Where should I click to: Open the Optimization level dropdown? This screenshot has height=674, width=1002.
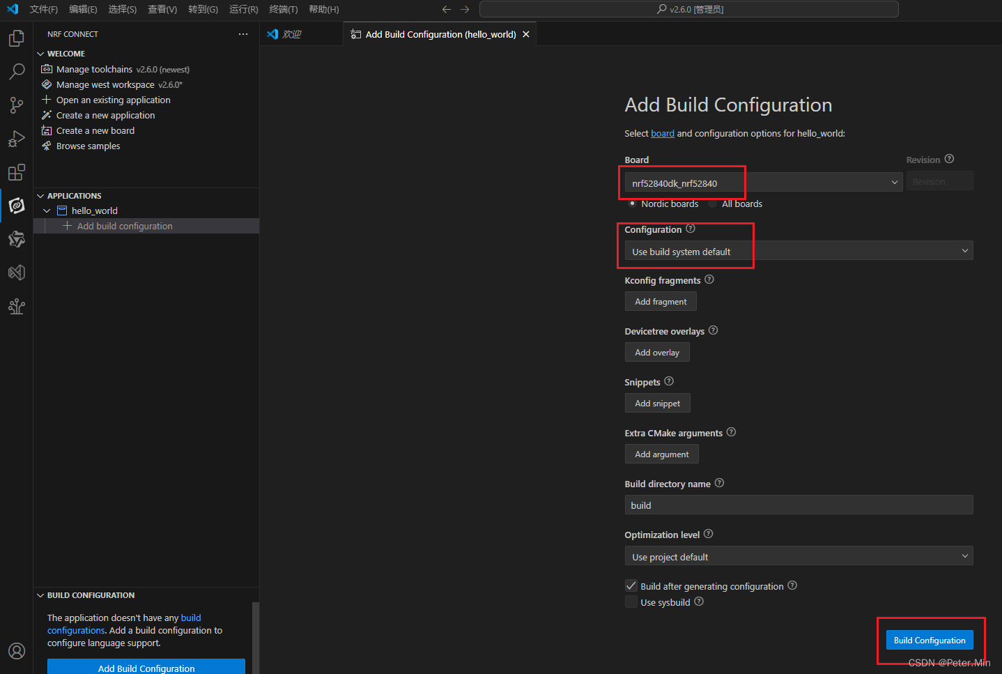coord(799,556)
